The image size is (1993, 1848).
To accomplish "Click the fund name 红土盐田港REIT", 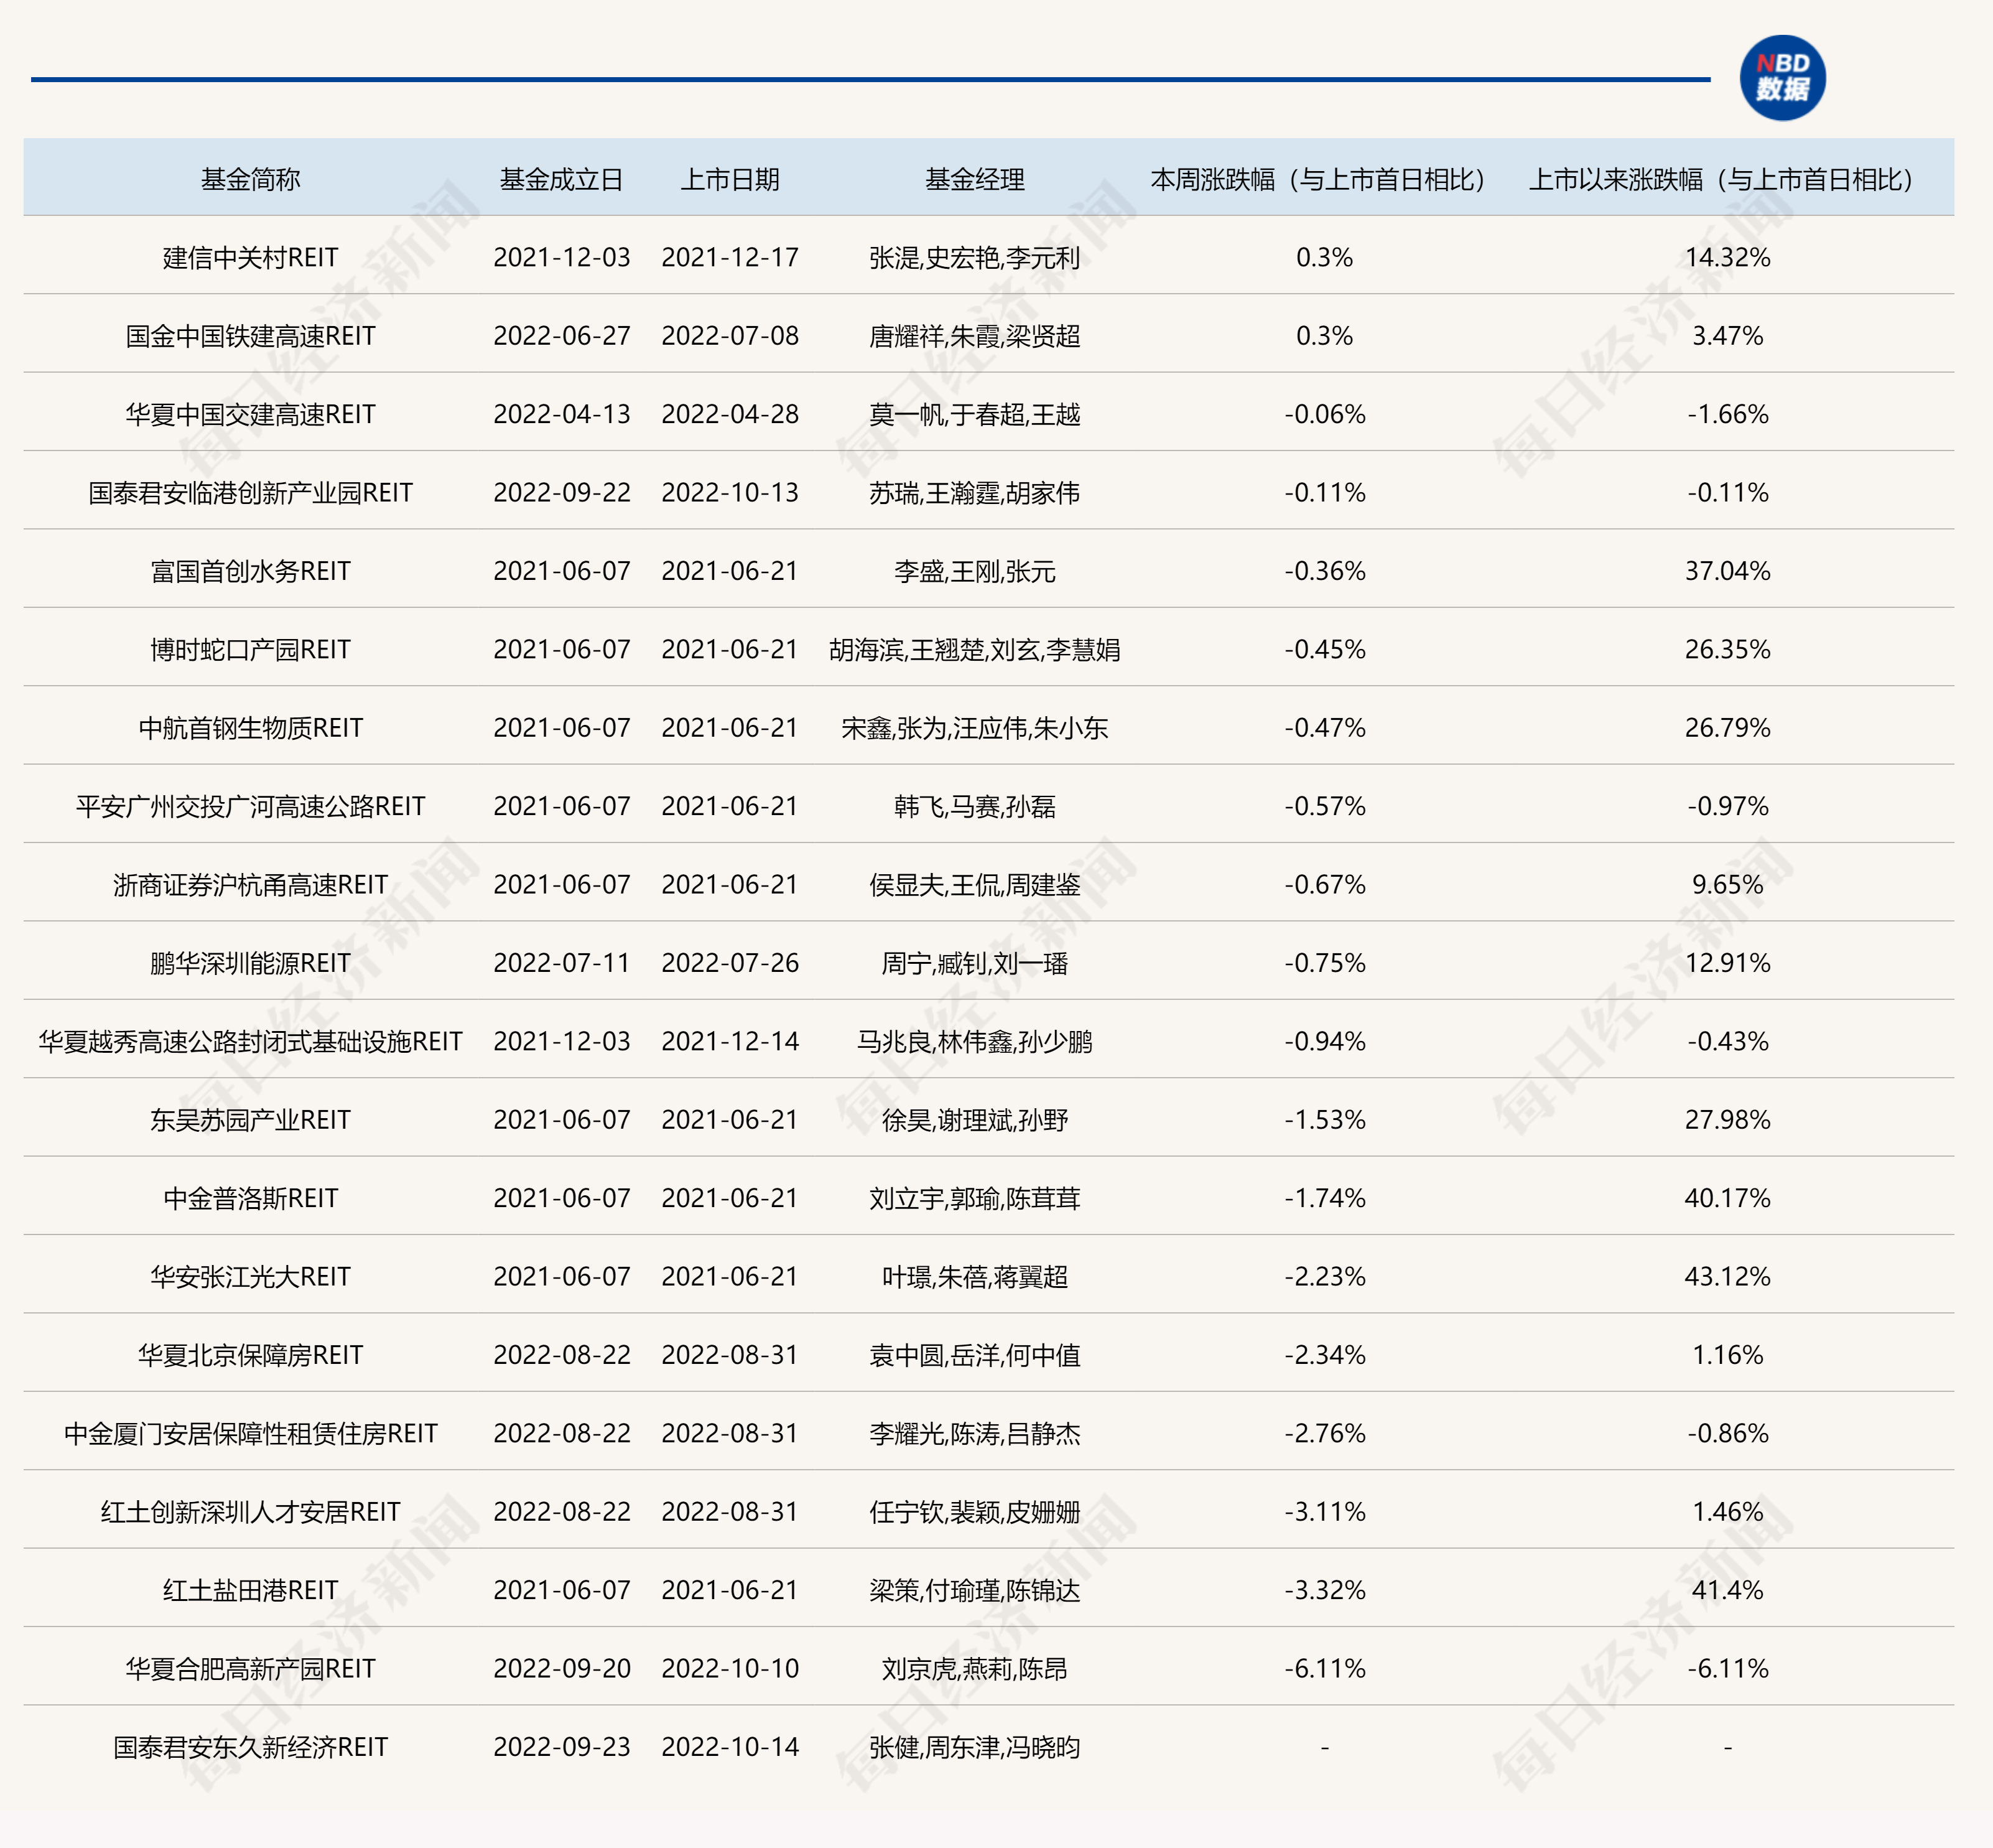I will pyautogui.click(x=250, y=1590).
